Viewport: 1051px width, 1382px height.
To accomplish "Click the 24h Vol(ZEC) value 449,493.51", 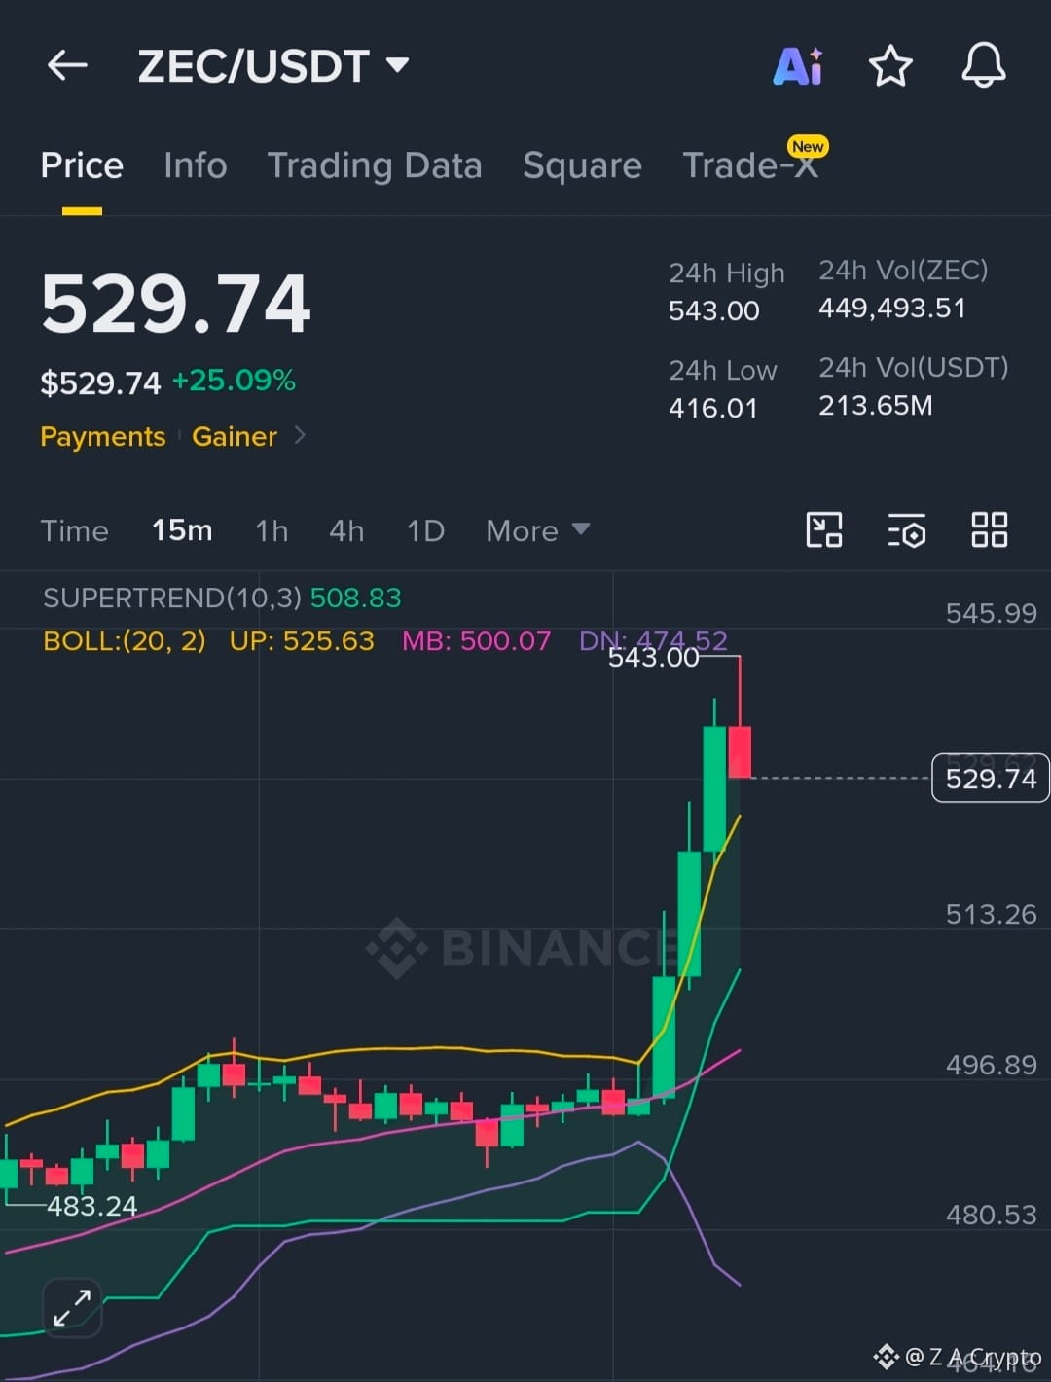I will coord(892,309).
